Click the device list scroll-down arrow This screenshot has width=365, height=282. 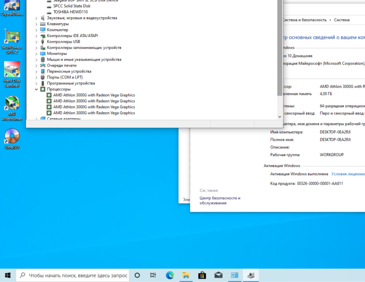(280, 117)
